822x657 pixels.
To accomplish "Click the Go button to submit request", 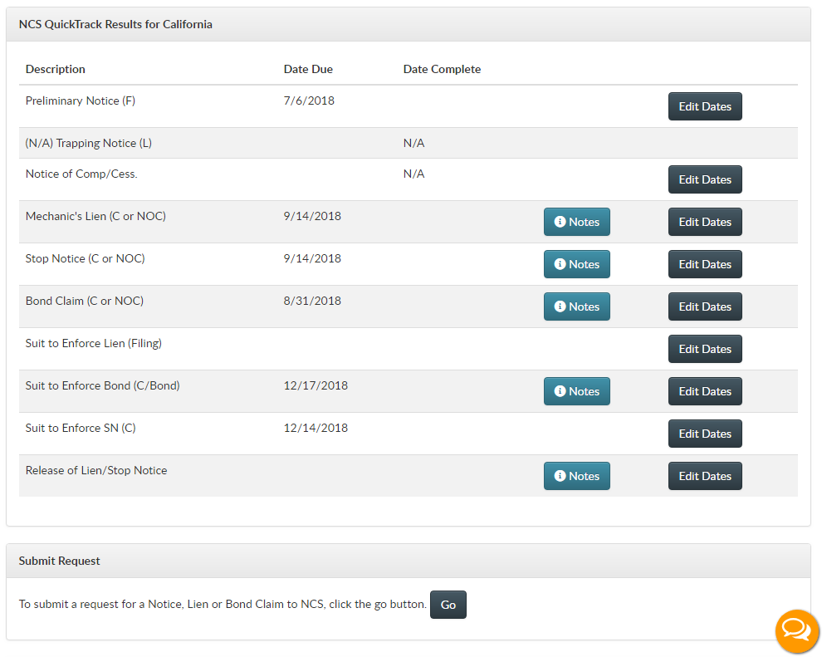I will click(448, 605).
